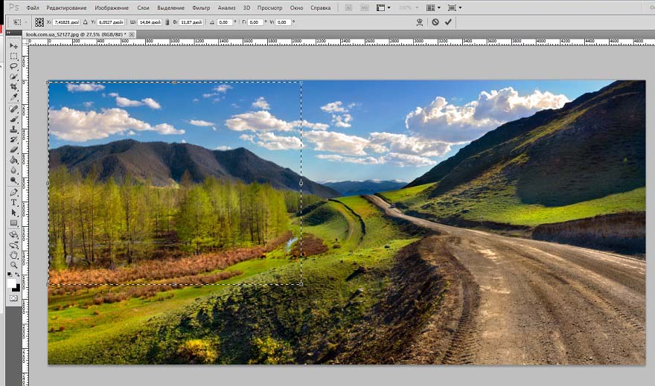
Task: Open the 3D menu
Action: pos(247,8)
